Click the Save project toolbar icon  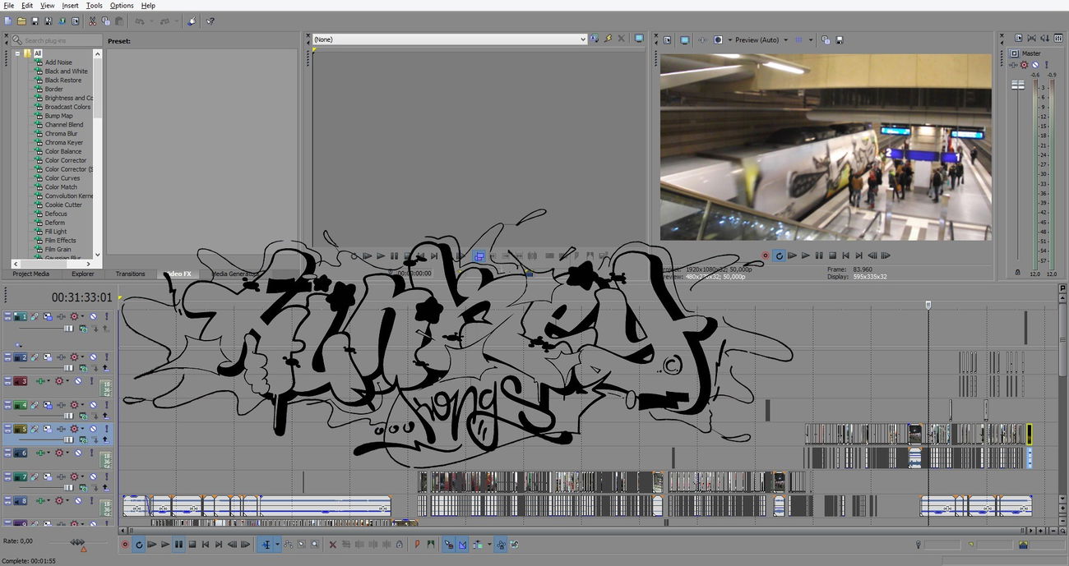(x=35, y=21)
